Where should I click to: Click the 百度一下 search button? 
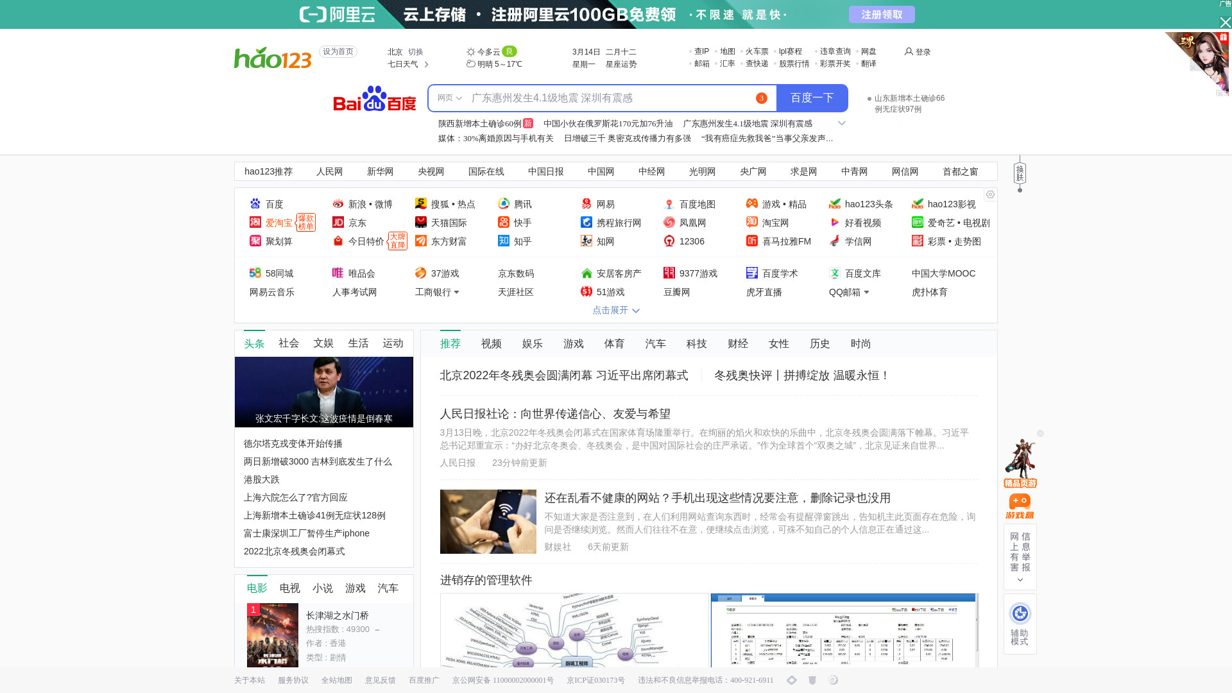(812, 98)
